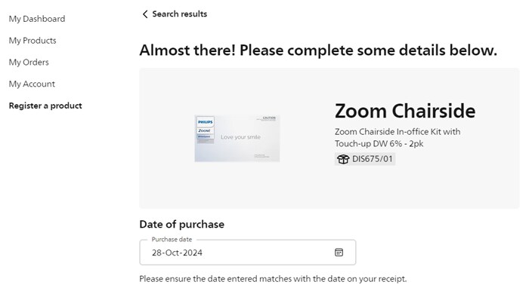Click the Zoom Chairside kit product thumbnail
The height and width of the screenshot is (297, 529).
(237, 138)
